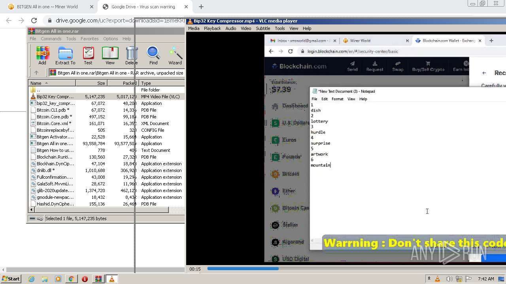Click WinRAR horizontal scrollbar left arrow
Image resolution: width=506 pixels, height=284 pixels.
pos(32,210)
